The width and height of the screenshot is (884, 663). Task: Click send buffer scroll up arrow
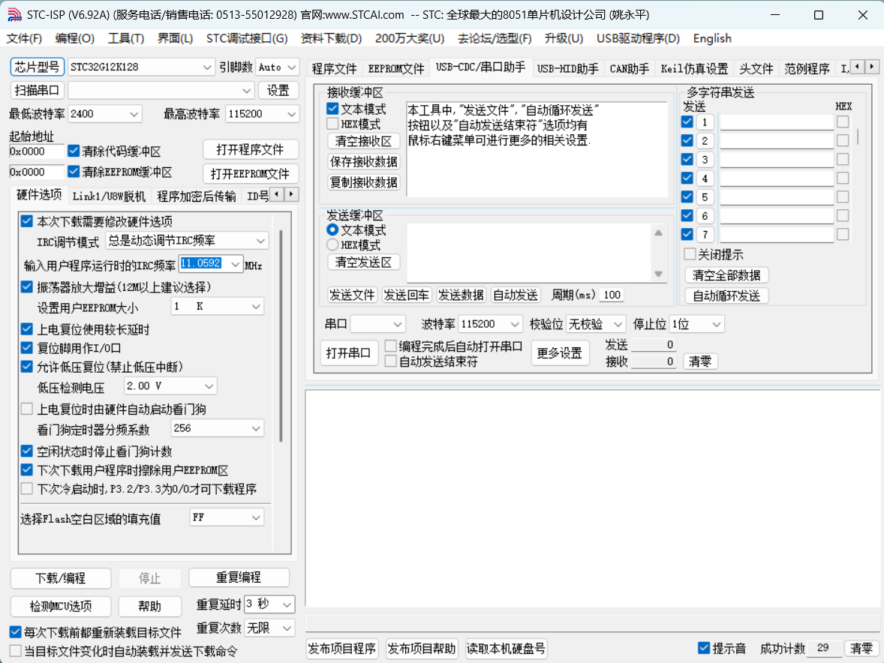658,233
